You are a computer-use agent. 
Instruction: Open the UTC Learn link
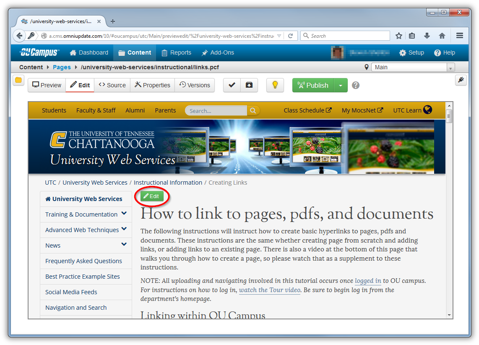pyautogui.click(x=412, y=110)
